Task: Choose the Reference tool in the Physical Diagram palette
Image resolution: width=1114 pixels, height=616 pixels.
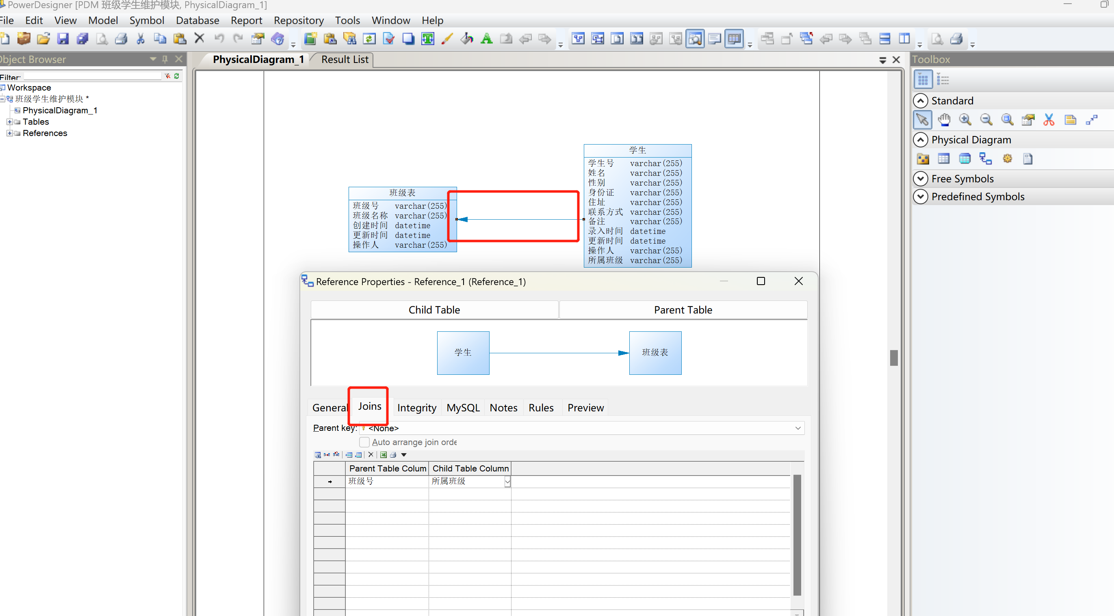Action: (x=986, y=159)
